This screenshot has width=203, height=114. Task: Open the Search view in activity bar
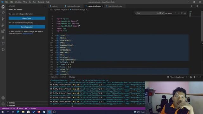click(x=3, y=13)
